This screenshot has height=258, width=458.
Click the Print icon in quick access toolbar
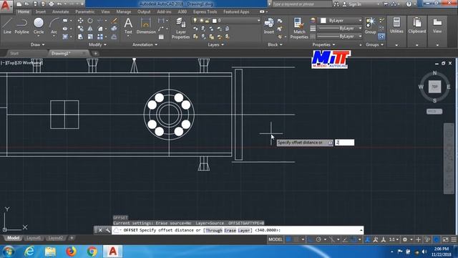point(52,4)
